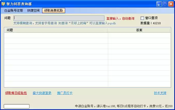Click the application icon in title bar
Viewport: 175px width, 110px height.
tap(3, 4)
